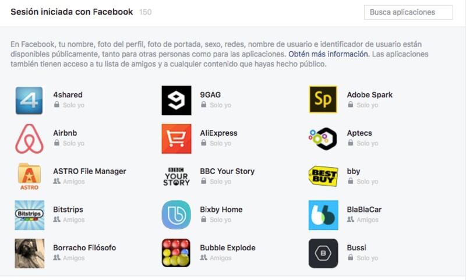Click the BlaBlaCar app name
Viewport: 466px width, 280px height.
pos(364,210)
